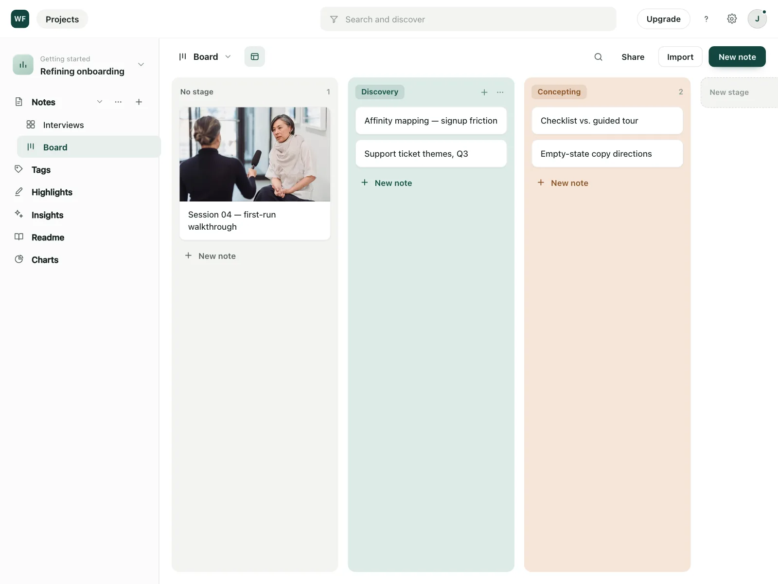Screen dimensions: 778x584
Task: Open Affinity mapping signup friction card
Action: point(431,121)
